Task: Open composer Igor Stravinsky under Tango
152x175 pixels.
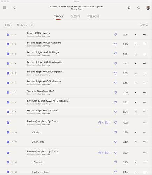Action: [x=44, y=94]
